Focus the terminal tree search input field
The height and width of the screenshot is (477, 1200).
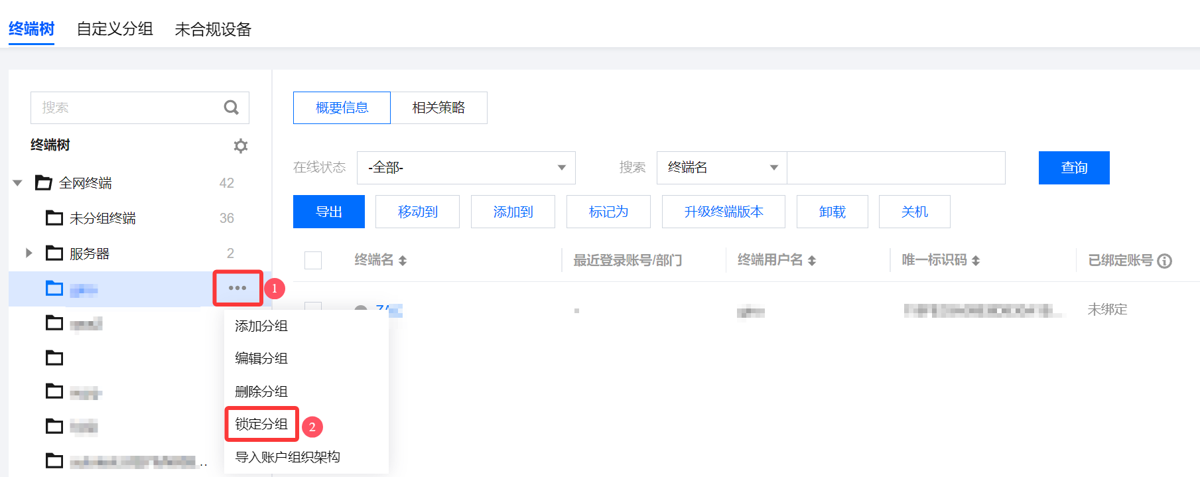[x=126, y=107]
